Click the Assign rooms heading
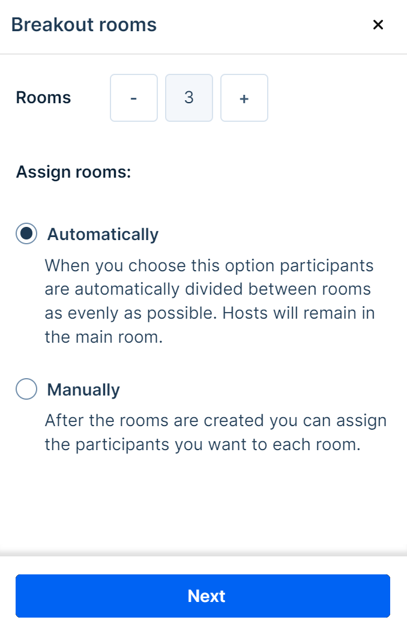This screenshot has height=623, width=407. coord(73,172)
